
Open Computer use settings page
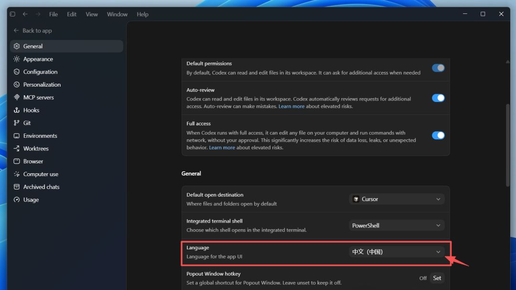(66, 174)
